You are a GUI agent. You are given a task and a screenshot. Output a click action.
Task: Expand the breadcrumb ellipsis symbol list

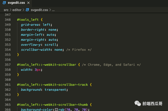[x=53, y=10]
